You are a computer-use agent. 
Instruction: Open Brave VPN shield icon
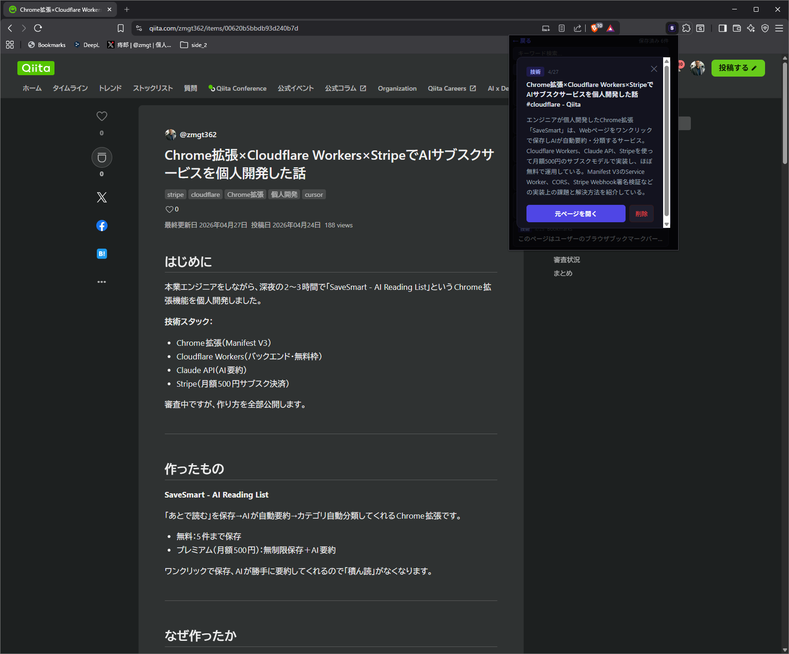pyautogui.click(x=765, y=28)
